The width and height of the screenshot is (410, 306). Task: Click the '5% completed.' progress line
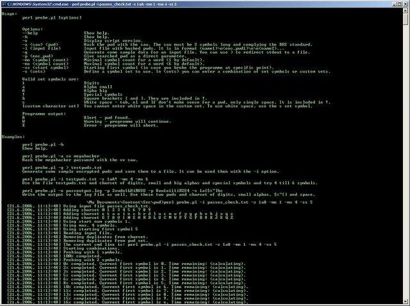pyautogui.click(x=126, y=275)
